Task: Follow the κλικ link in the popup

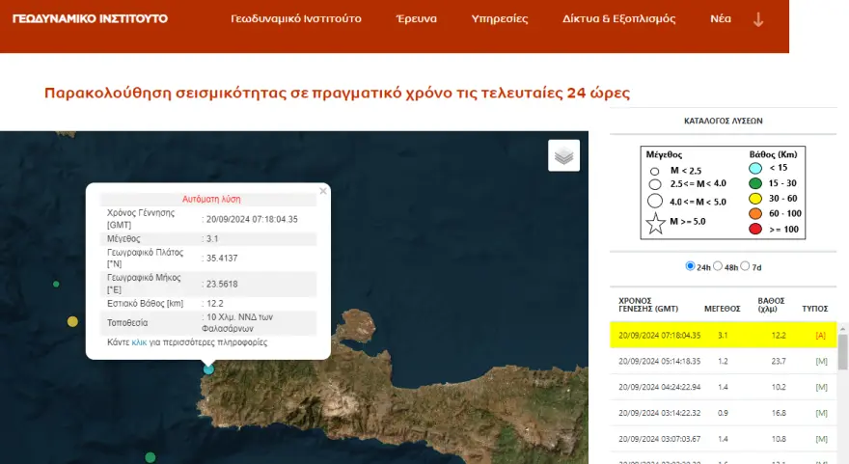Action: [x=139, y=342]
